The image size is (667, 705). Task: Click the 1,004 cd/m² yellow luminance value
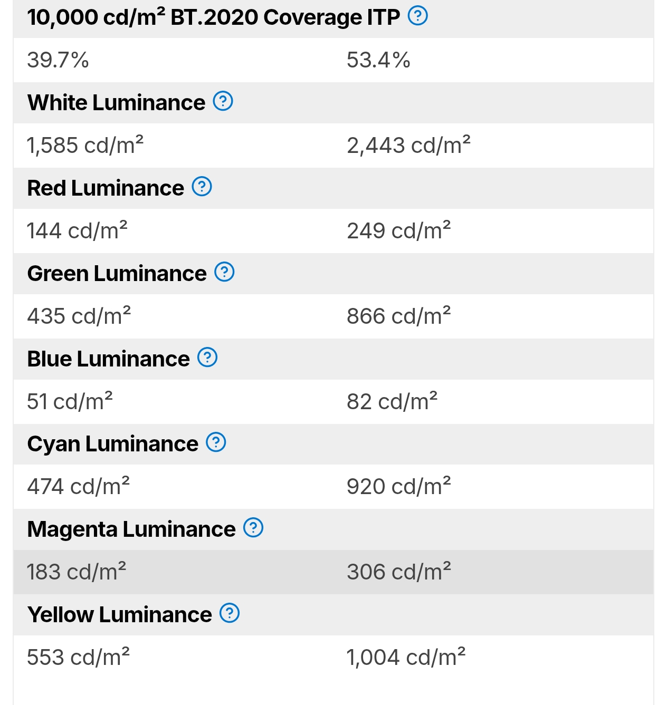tap(406, 657)
